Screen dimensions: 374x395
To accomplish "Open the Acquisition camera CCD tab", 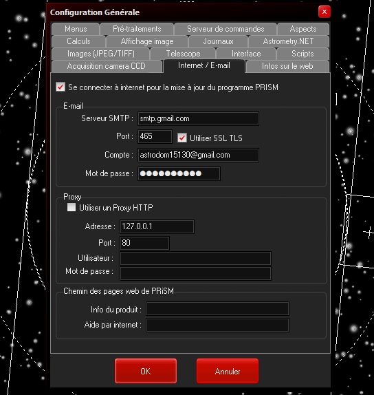I will tap(107, 66).
